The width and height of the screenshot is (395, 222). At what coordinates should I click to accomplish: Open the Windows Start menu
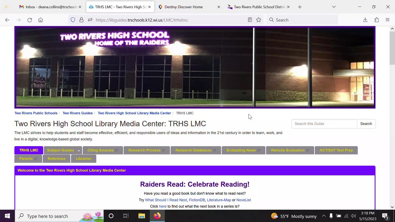coord(7,216)
